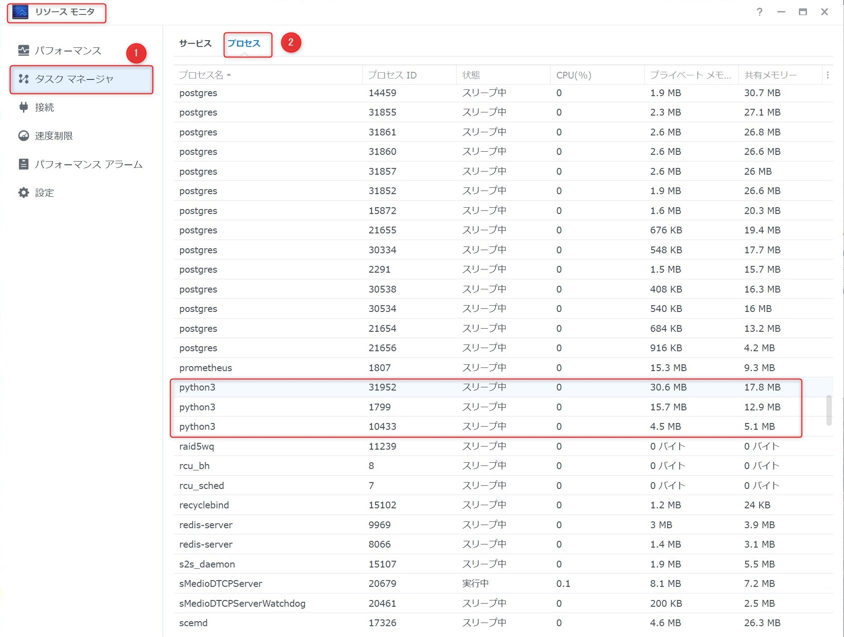The width and height of the screenshot is (844, 637).
Task: Select the プロセス tab
Action: 244,43
